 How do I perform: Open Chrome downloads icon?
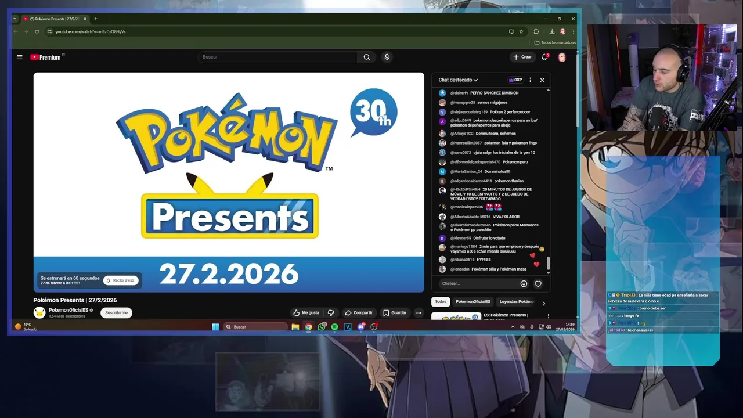pos(551,31)
